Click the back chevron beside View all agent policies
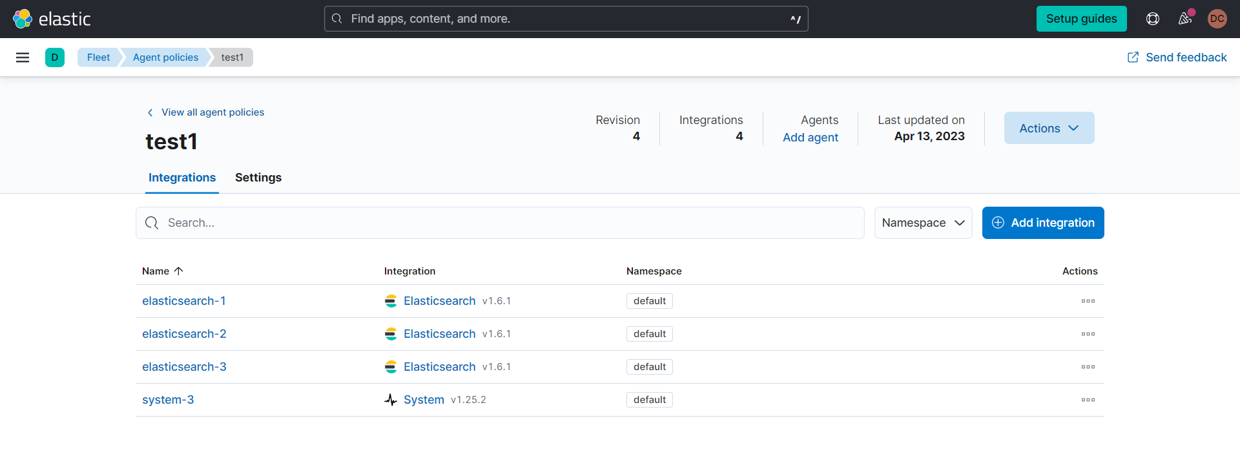 click(150, 112)
